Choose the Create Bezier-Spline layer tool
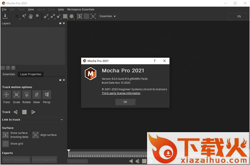The height and width of the screenshot is (165, 250). (52, 16)
